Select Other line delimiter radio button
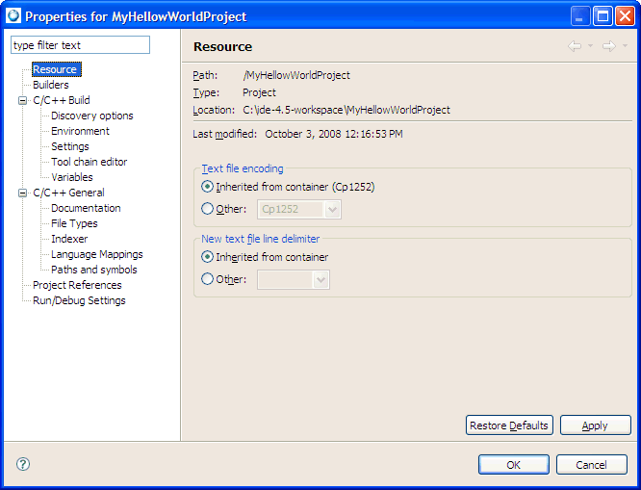Viewport: 641px width, 490px height. 208,279
